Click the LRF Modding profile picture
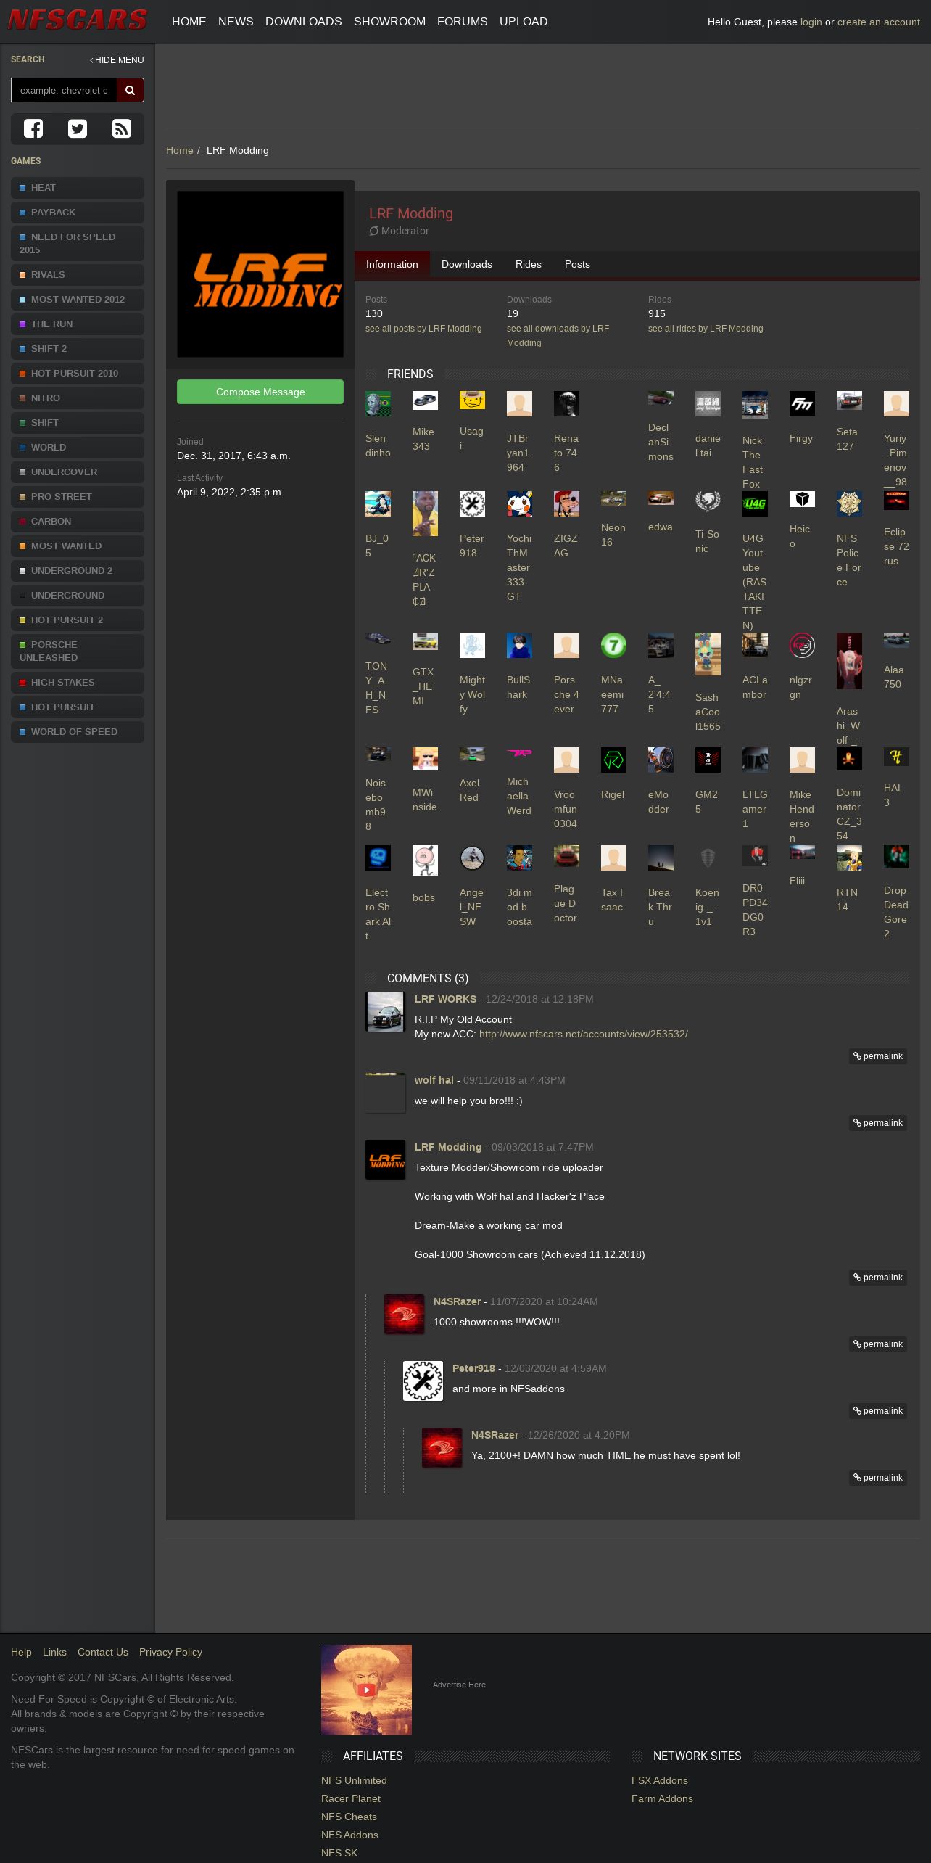The height and width of the screenshot is (1863, 931). (260, 274)
